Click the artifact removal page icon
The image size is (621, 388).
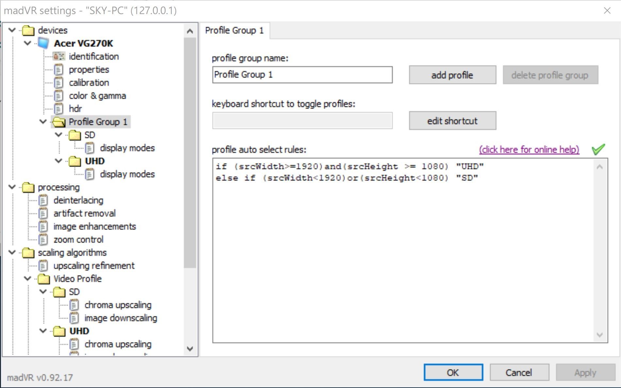pyautogui.click(x=43, y=213)
